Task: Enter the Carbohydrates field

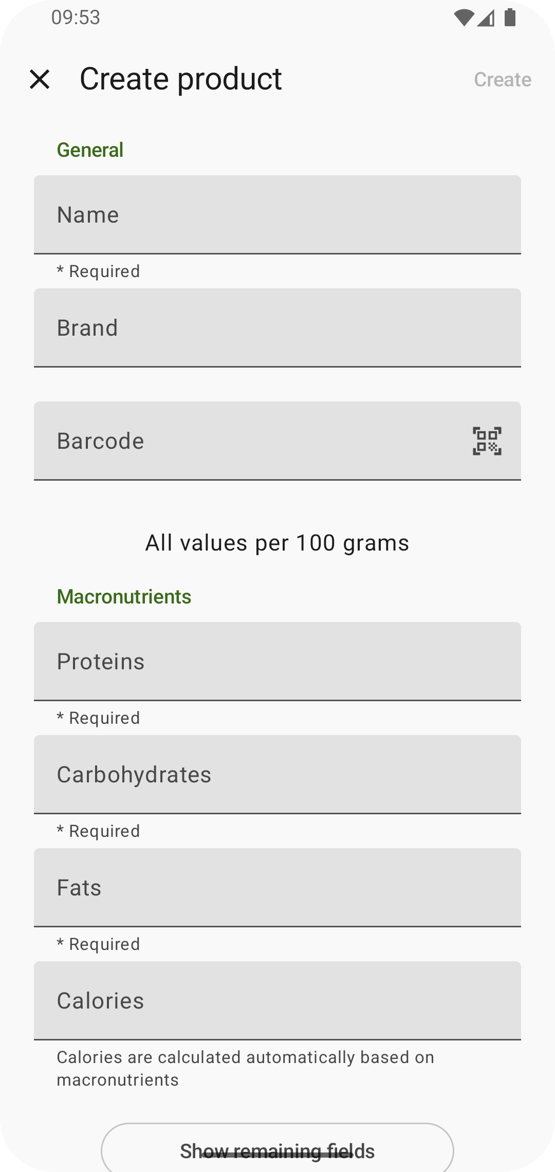Action: pyautogui.click(x=277, y=775)
